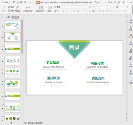Click the decrease indent icon
This screenshot has width=133, height=125.
(x=110, y=7)
